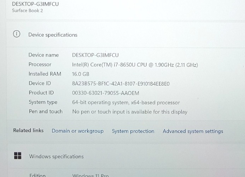Image resolution: width=245 pixels, height=177 pixels.
Task: Select the Windows 11 Pro edition value
Action: pos(91,175)
